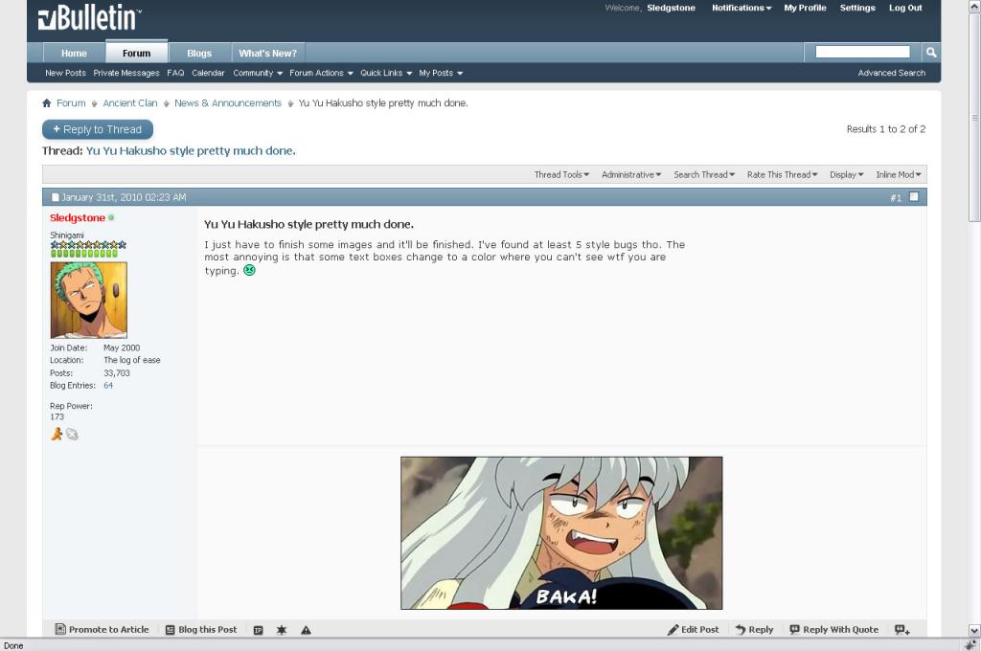The width and height of the screenshot is (981, 651).
Task: Tick the post #1 selection checkbox
Action: click(x=914, y=197)
